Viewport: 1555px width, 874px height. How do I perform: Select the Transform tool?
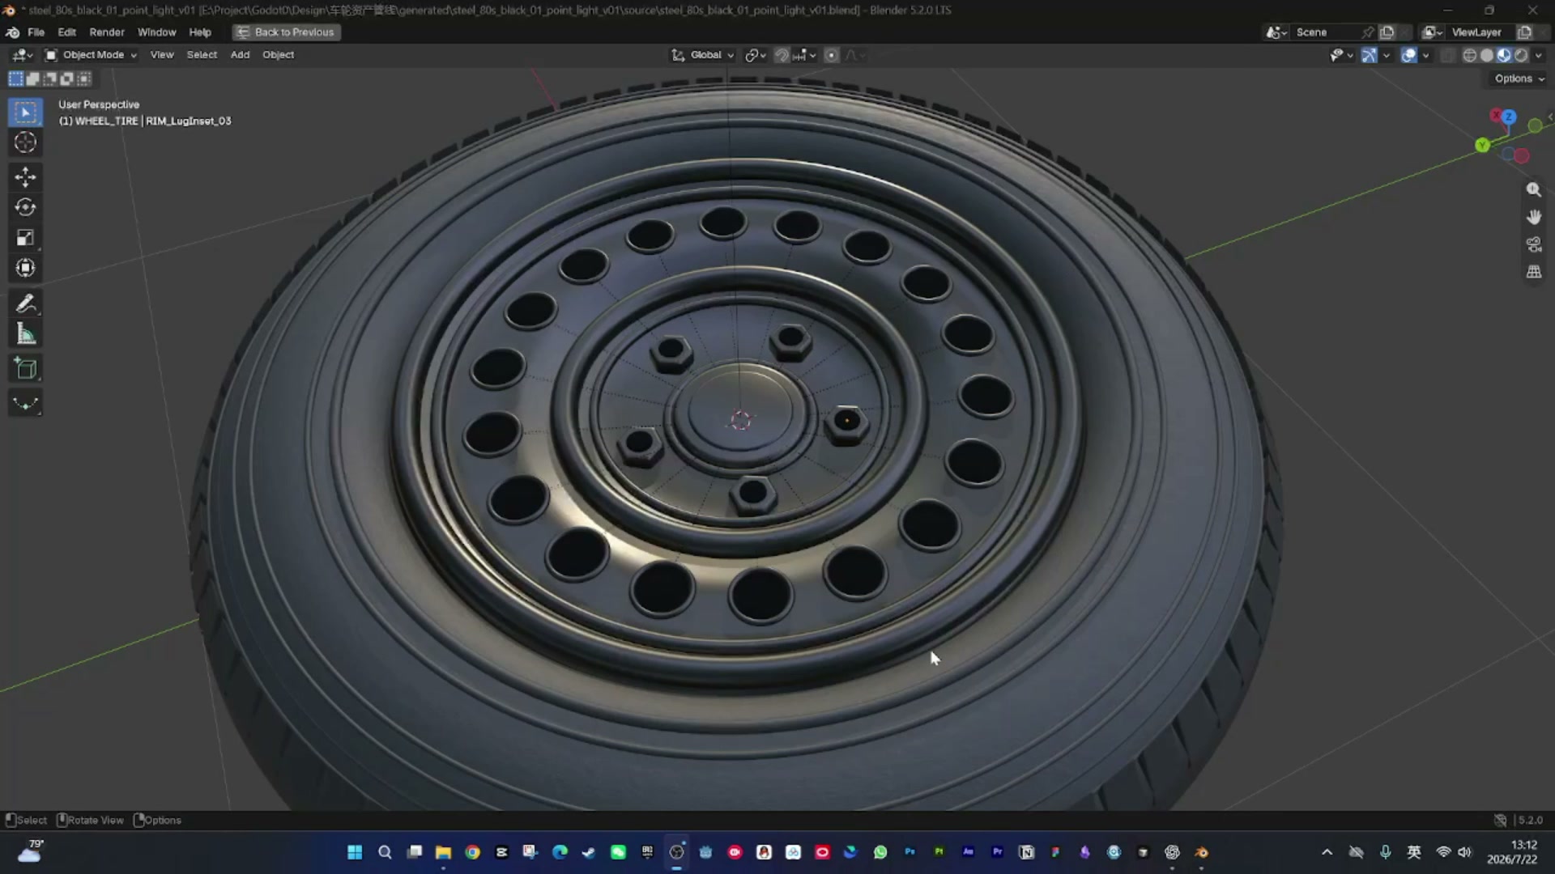pos(25,268)
